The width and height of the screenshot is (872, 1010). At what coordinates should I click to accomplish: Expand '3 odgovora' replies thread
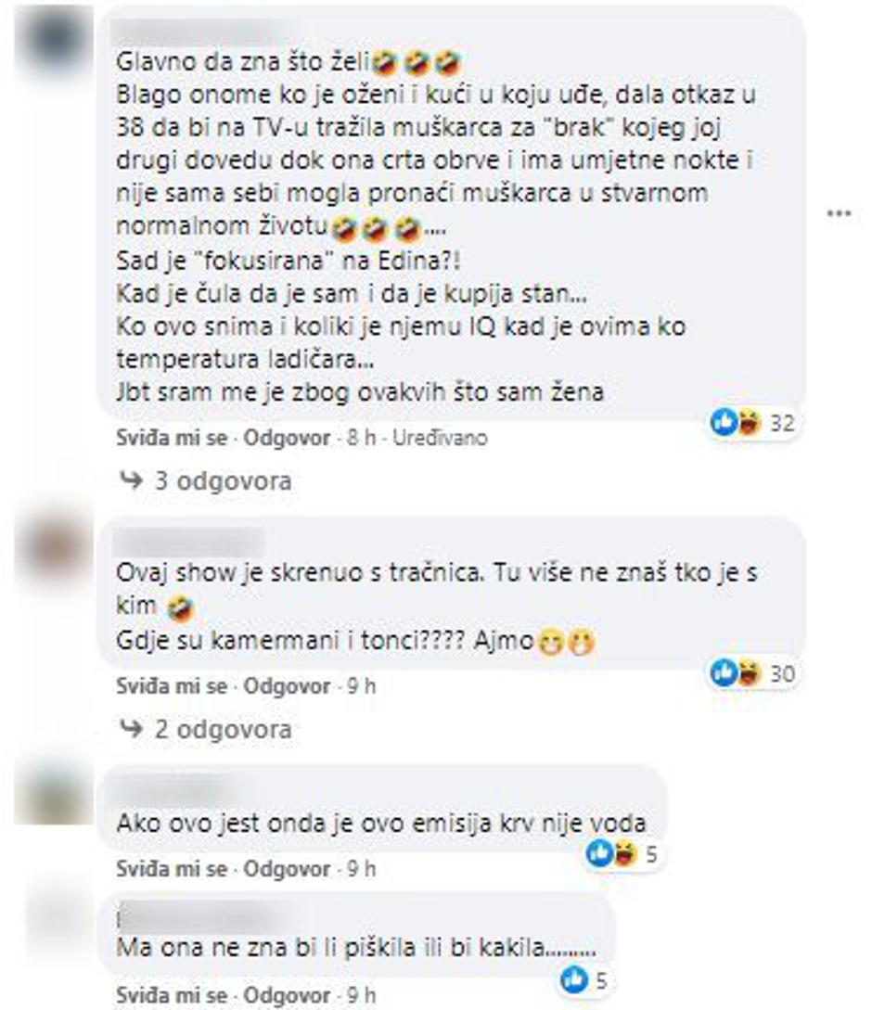click(223, 480)
